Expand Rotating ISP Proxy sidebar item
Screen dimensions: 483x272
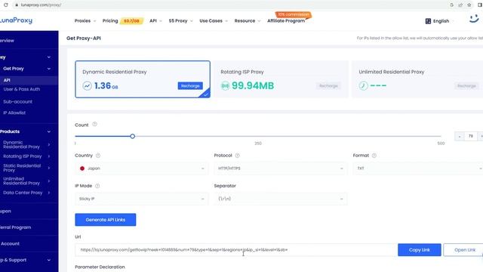click(49, 156)
